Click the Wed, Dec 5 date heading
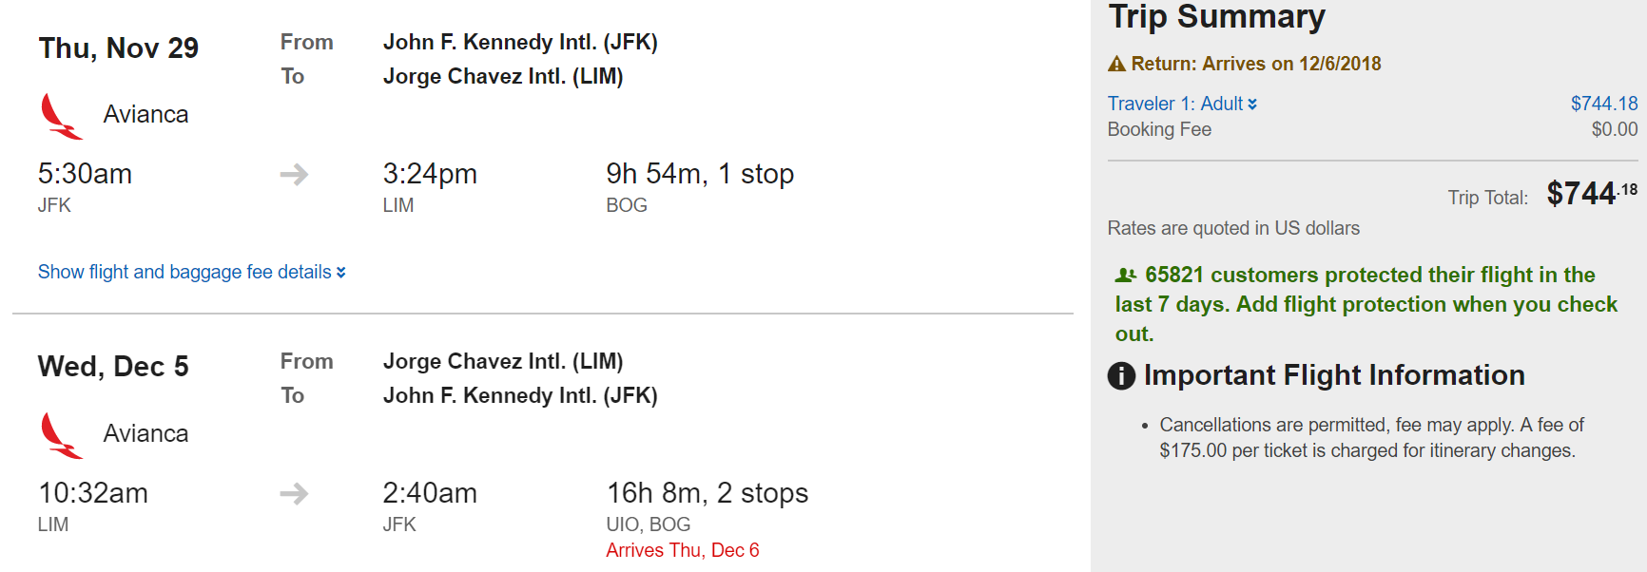The width and height of the screenshot is (1647, 572). coord(113,367)
